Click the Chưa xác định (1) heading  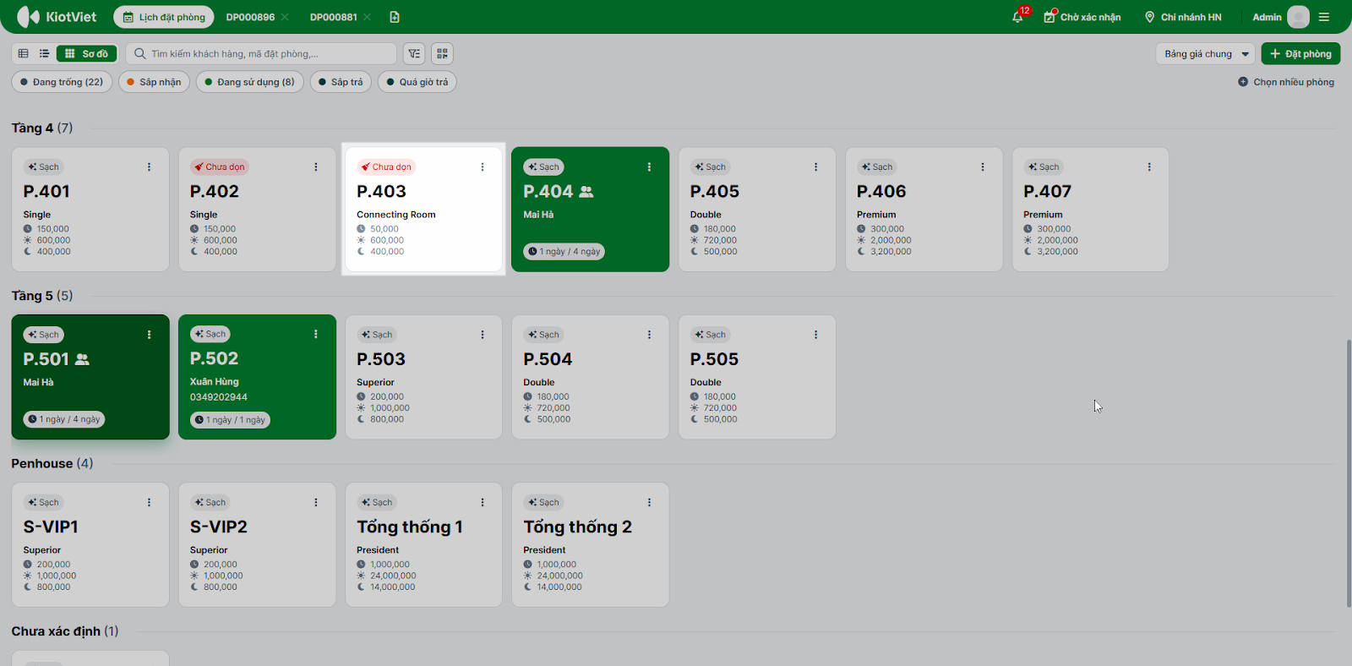(65, 631)
